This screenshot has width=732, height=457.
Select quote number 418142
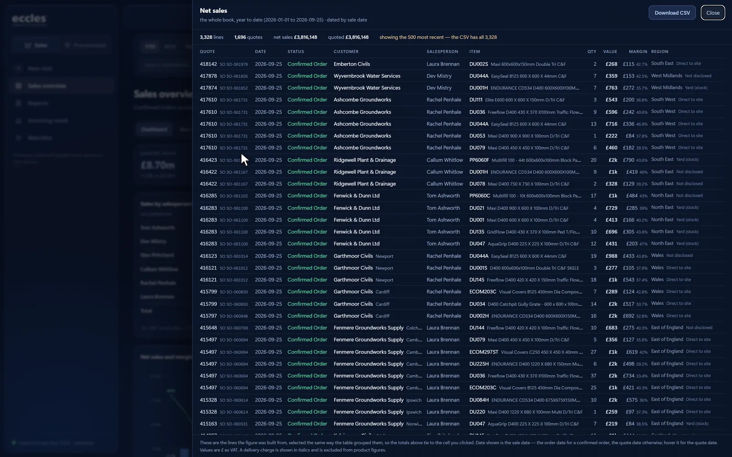tap(208, 64)
